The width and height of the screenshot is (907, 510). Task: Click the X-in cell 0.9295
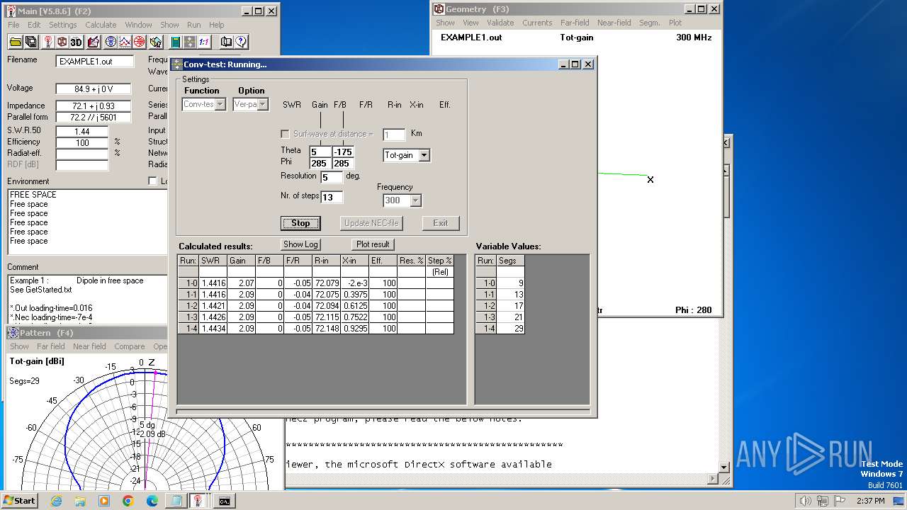[x=354, y=329]
